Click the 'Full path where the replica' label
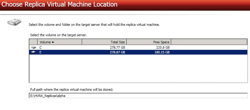Screen dimensions: 250x110 [72, 90]
